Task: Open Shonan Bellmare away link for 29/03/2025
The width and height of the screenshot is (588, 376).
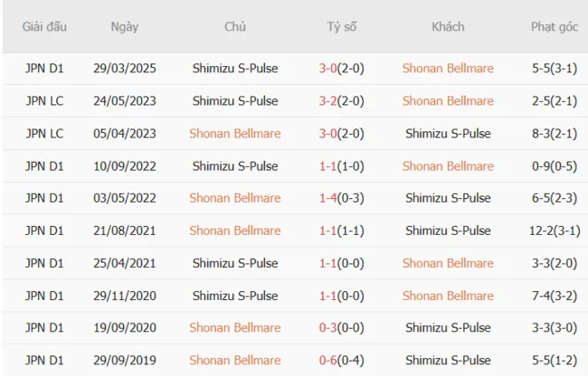Action: (x=448, y=69)
